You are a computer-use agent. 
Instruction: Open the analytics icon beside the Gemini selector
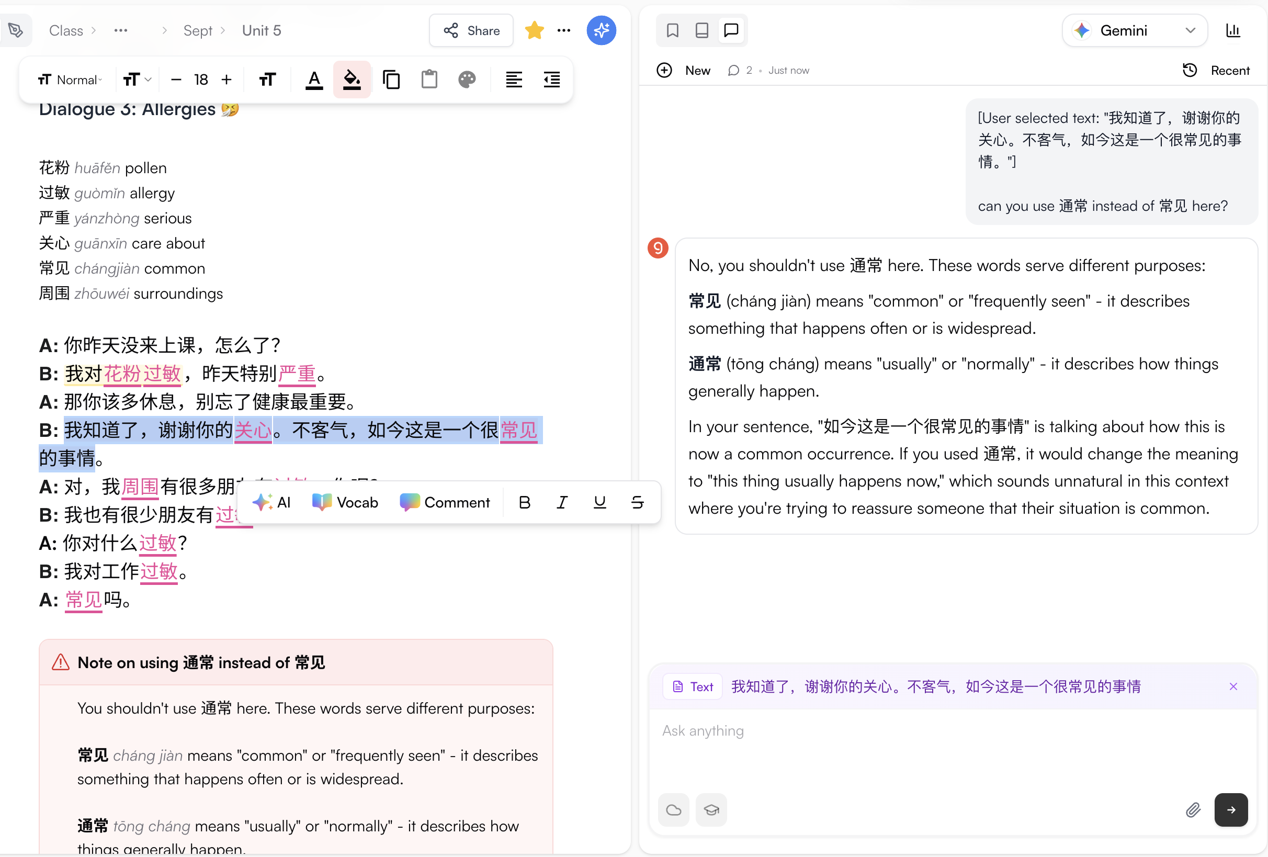(1232, 30)
